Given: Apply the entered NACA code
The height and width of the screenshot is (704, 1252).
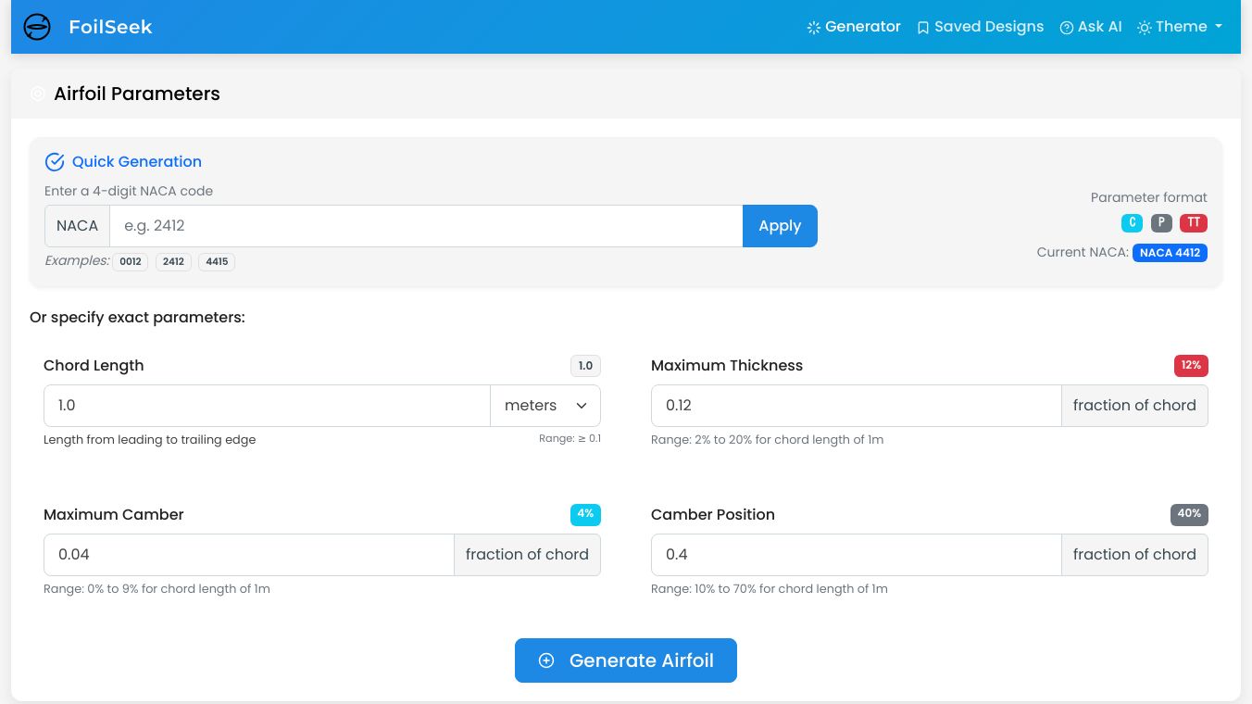Looking at the screenshot, I should [x=780, y=226].
